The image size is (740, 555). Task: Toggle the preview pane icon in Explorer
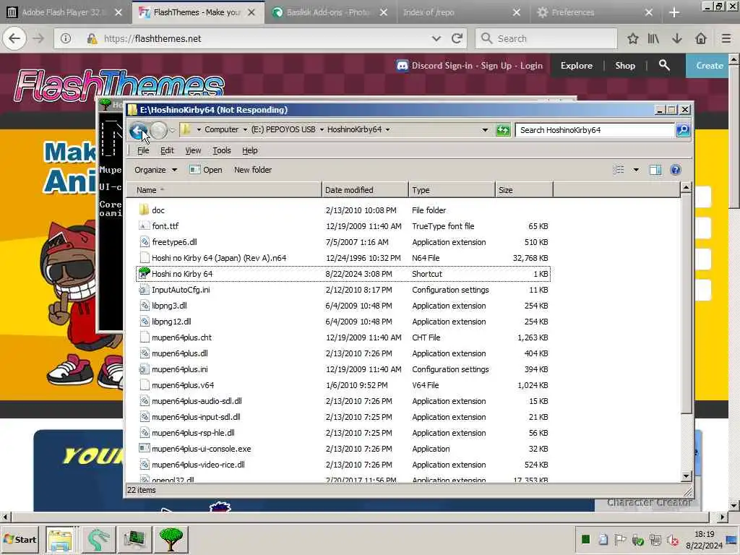click(655, 170)
